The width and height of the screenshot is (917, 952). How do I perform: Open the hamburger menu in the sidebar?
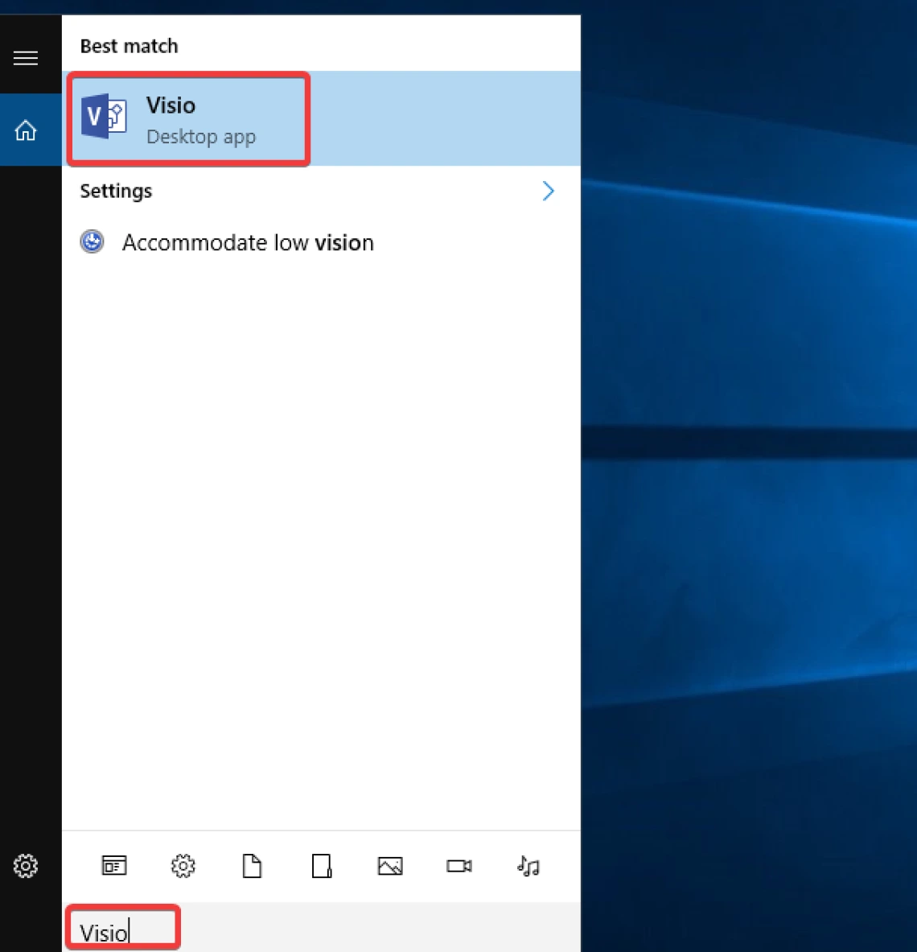click(26, 58)
